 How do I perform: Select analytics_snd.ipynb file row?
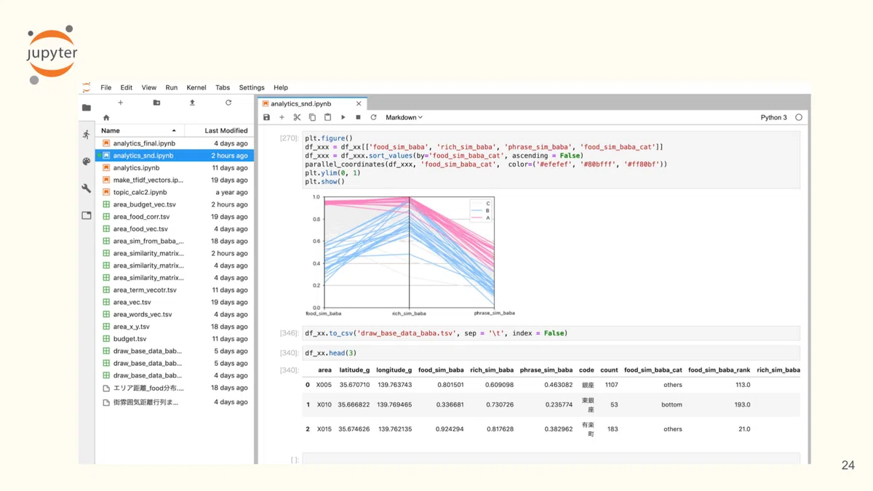tap(175, 156)
